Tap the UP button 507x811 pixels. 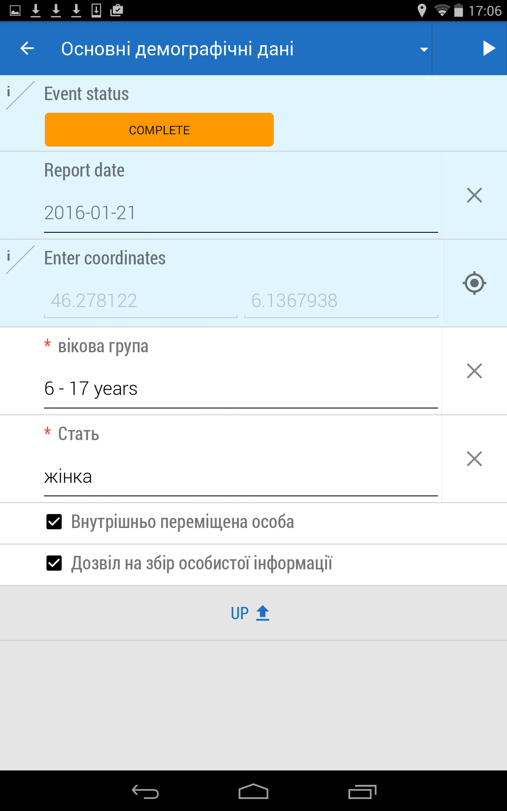coord(250,613)
